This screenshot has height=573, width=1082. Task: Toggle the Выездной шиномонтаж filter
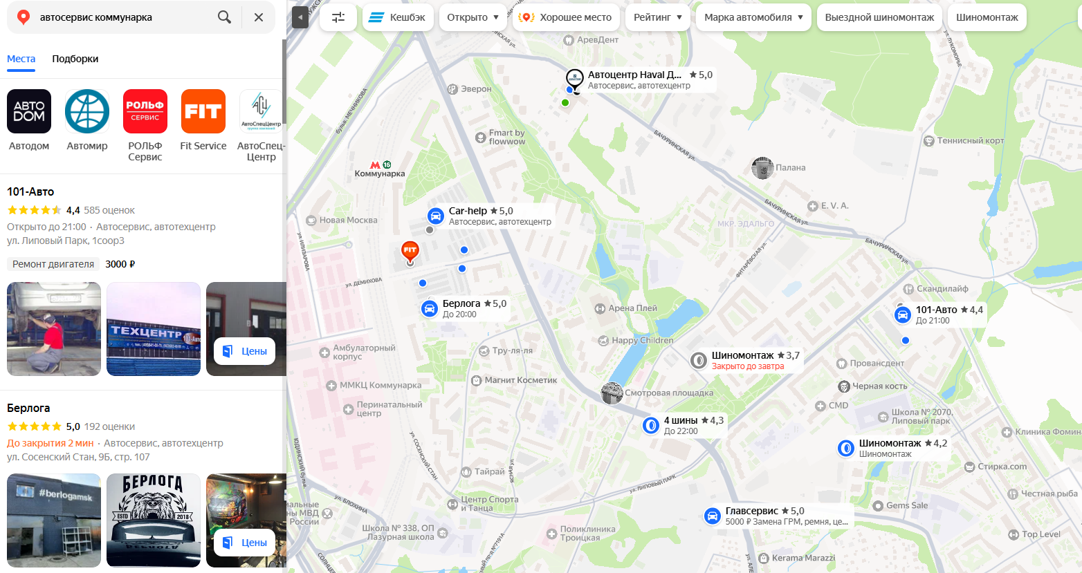pos(879,17)
